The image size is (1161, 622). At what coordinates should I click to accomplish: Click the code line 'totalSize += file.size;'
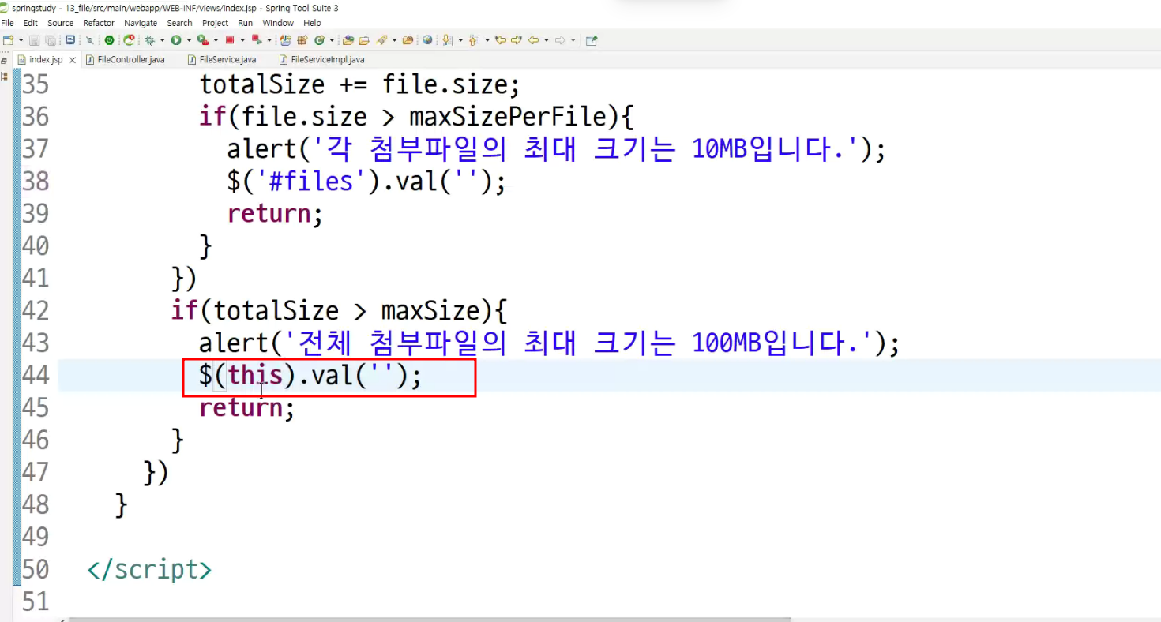click(359, 84)
